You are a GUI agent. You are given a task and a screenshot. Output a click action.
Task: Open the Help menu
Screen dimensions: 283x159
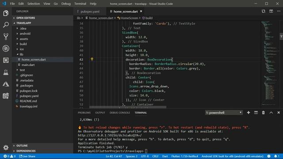pos(93,4)
